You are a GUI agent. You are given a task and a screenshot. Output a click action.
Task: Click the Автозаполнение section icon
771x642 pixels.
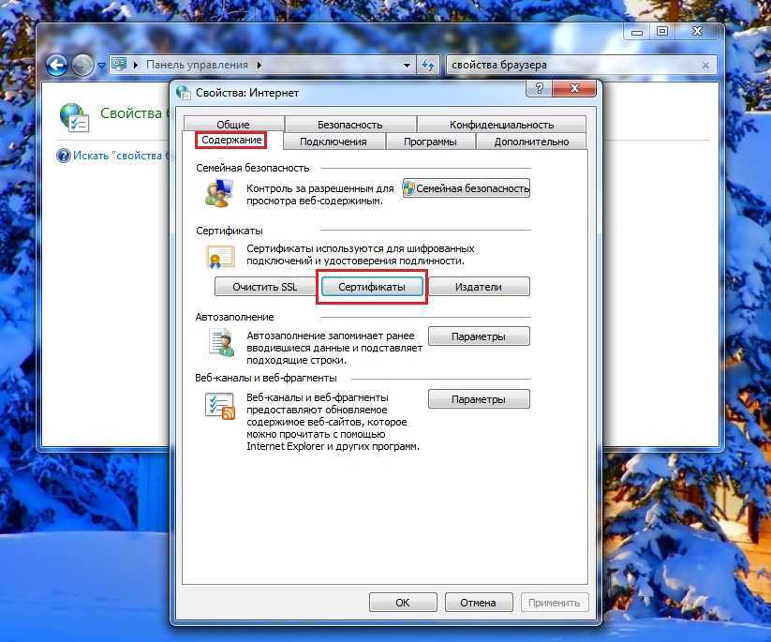point(220,342)
